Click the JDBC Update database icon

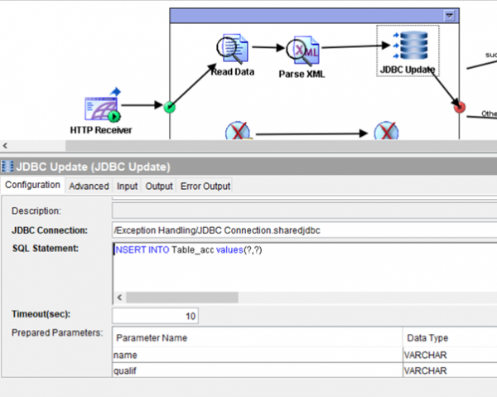[x=407, y=46]
